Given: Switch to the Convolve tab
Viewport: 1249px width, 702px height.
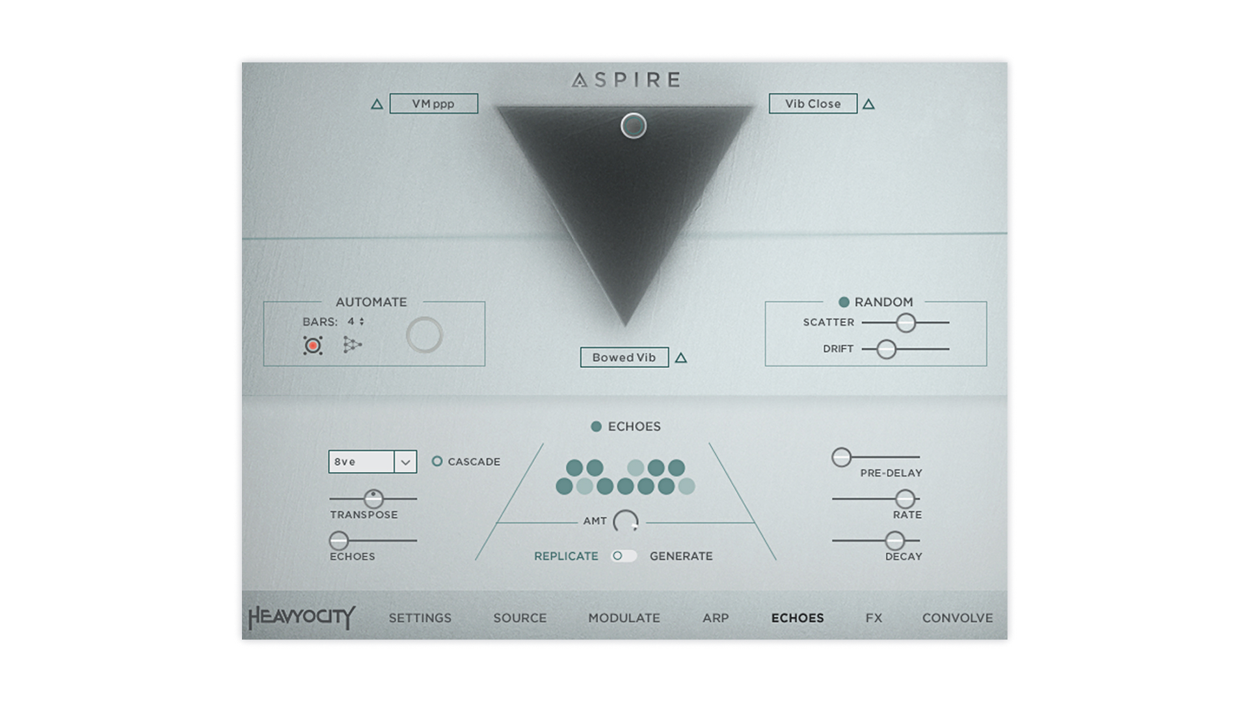Looking at the screenshot, I should [x=957, y=618].
